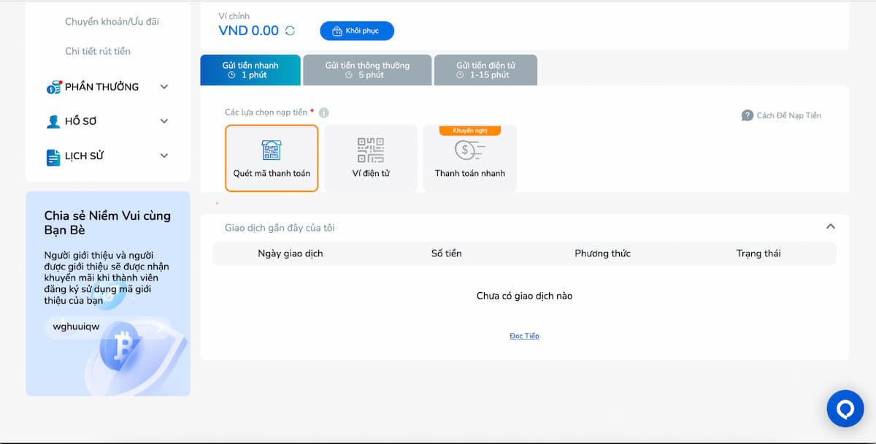Open the live chat support bubble
The width and height of the screenshot is (876, 444).
click(x=845, y=408)
